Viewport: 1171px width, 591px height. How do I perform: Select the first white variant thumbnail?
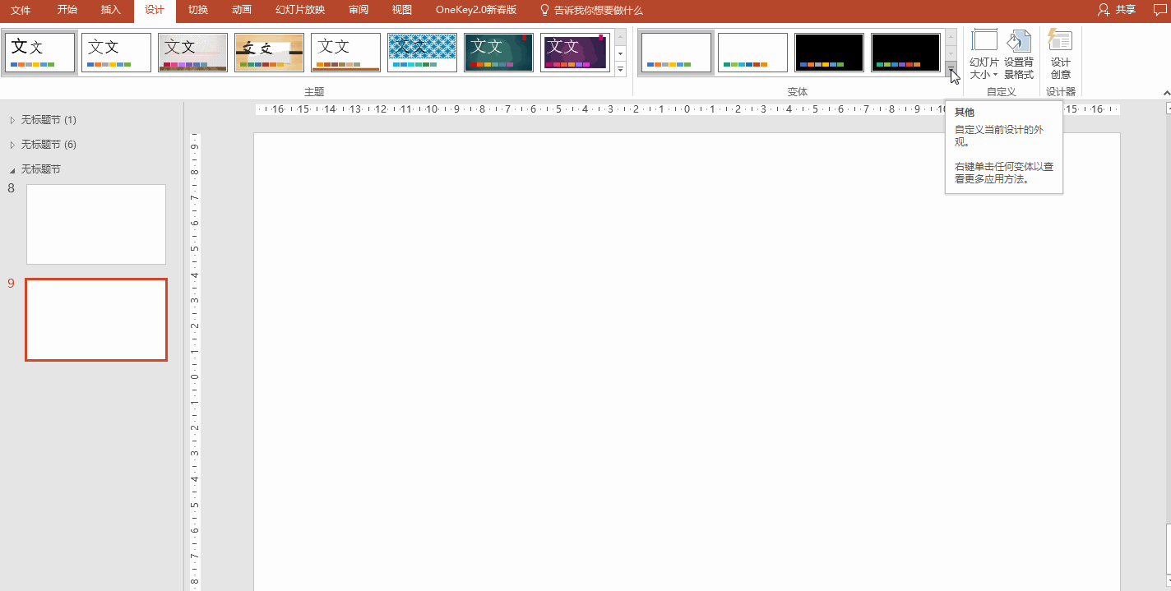tap(676, 53)
